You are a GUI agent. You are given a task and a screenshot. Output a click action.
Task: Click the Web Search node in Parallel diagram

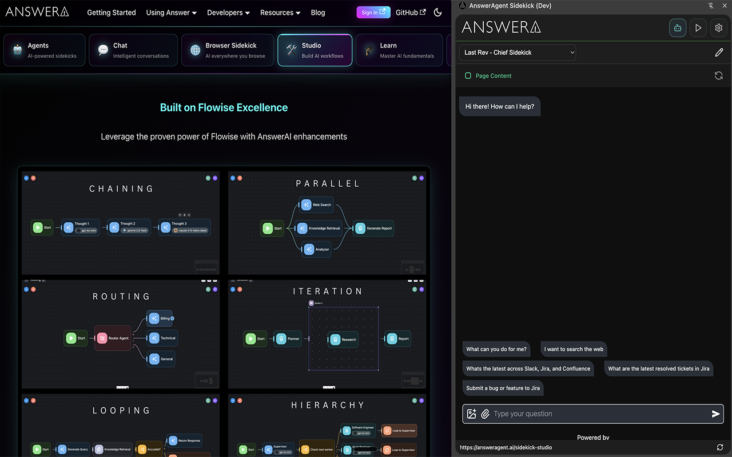pyautogui.click(x=316, y=205)
